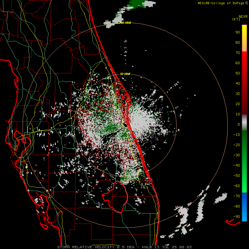Click the positive 60 knot scale label
Viewport: 249px width, 249px height.
tap(238, 63)
